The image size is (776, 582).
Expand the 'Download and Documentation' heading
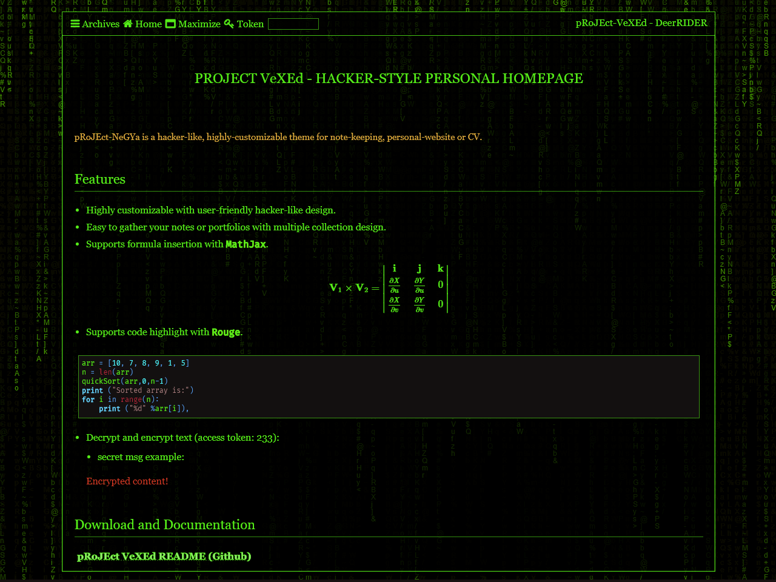[165, 525]
